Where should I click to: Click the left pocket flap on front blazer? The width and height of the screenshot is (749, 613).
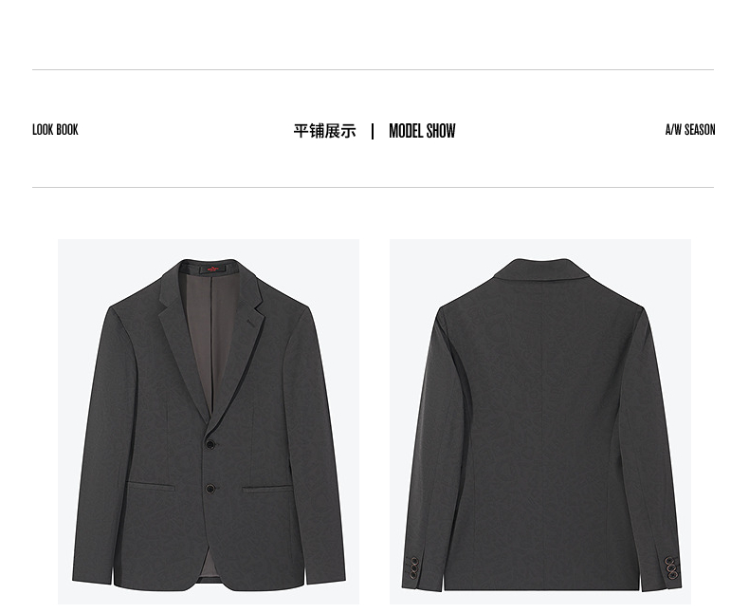coord(151,486)
